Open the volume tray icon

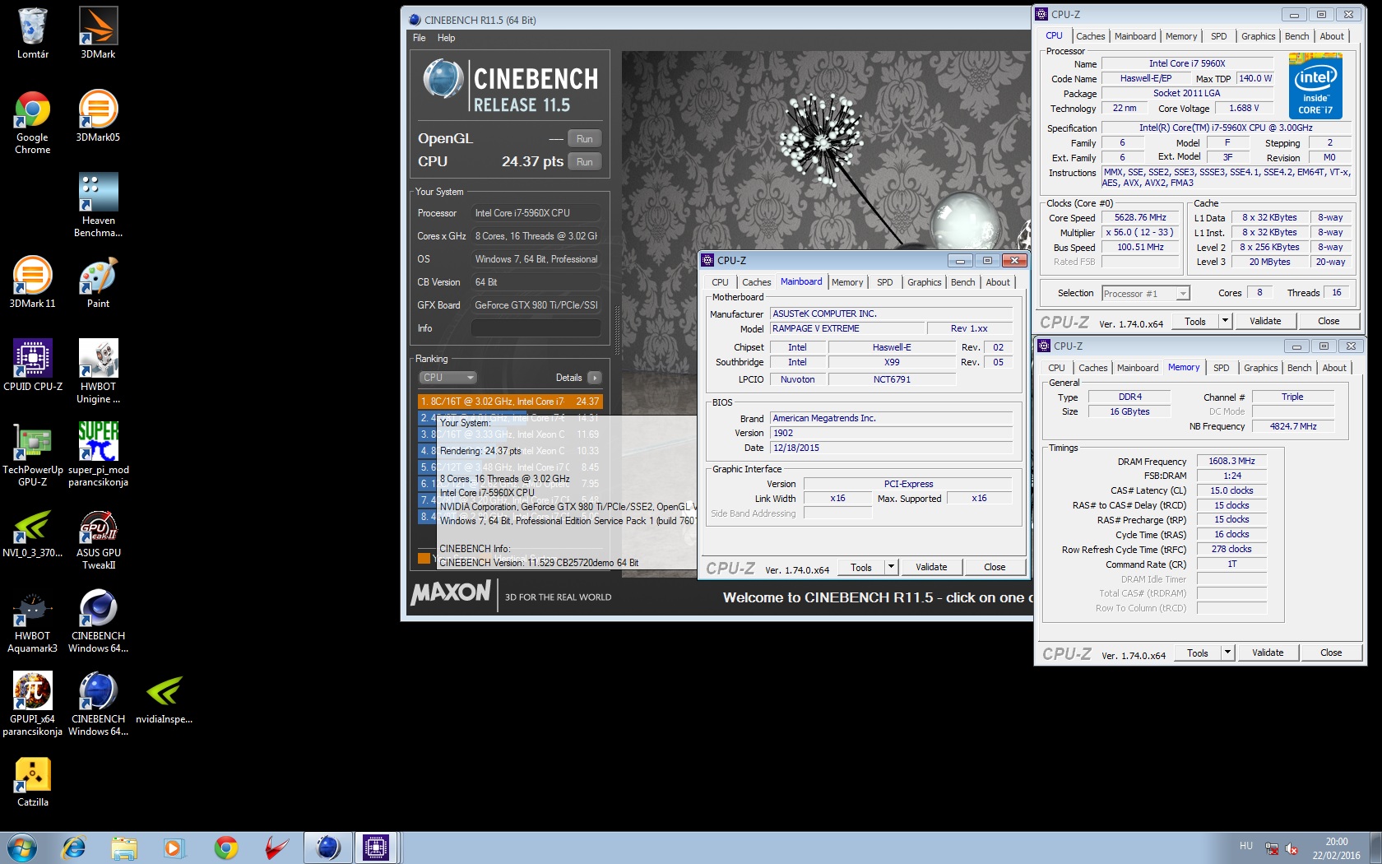[x=1292, y=849]
